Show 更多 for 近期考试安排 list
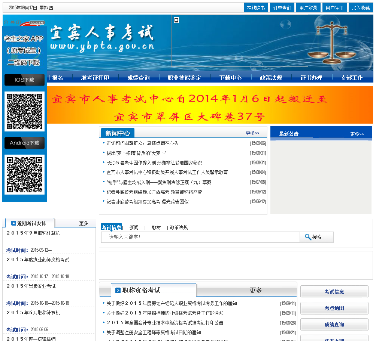This screenshot has height=341, width=376. click(x=84, y=223)
